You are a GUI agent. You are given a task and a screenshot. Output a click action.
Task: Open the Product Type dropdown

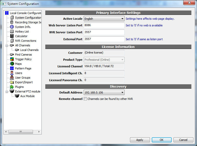pos(104,60)
